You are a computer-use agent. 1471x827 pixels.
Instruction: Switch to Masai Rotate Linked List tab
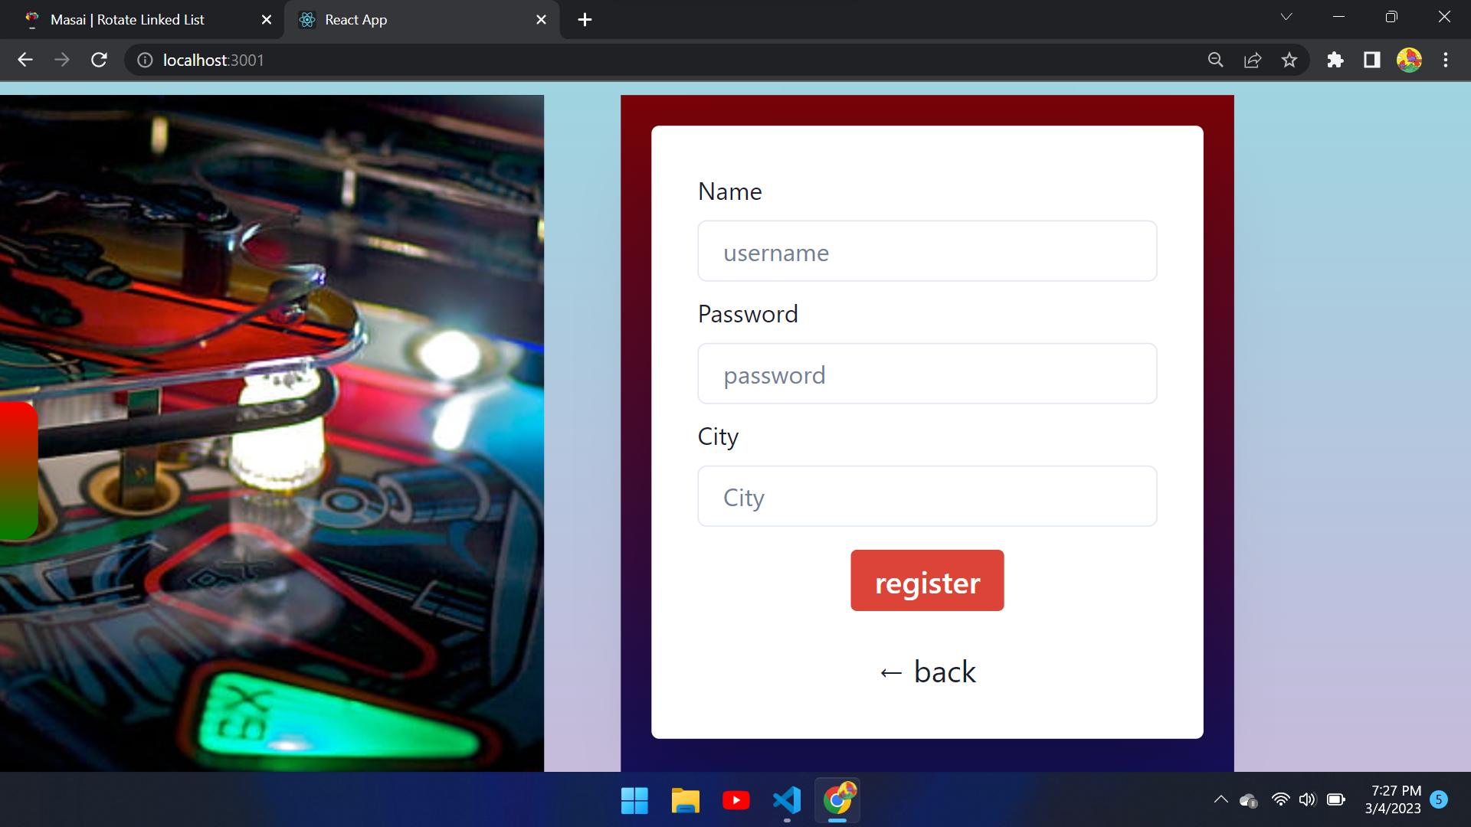pos(127,20)
